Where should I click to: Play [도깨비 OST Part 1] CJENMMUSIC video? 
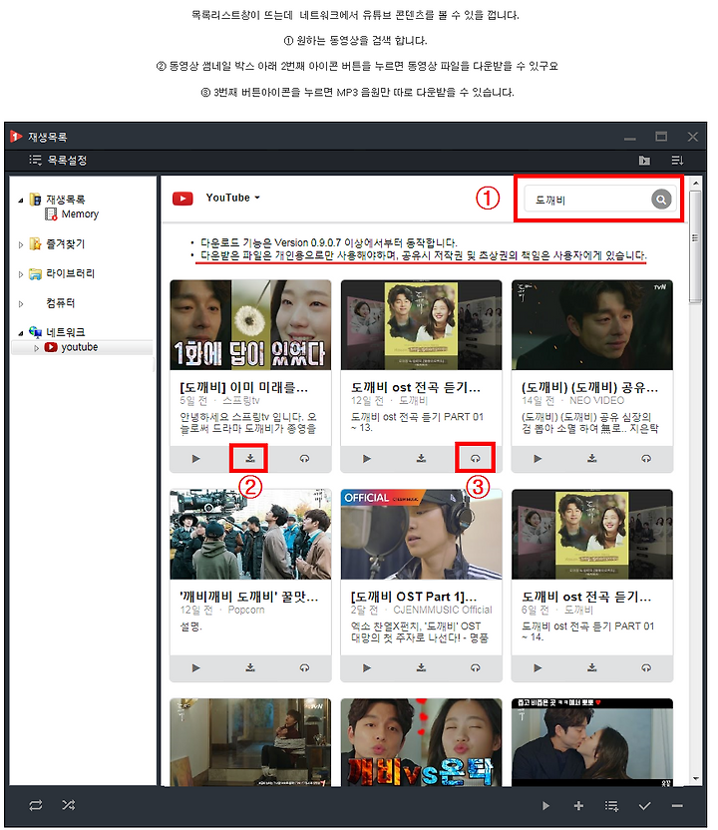click(x=367, y=668)
